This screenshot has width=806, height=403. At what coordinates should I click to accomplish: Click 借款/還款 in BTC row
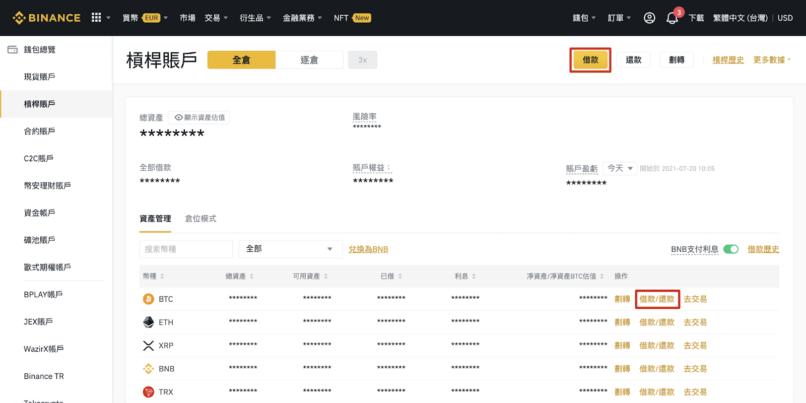657,299
